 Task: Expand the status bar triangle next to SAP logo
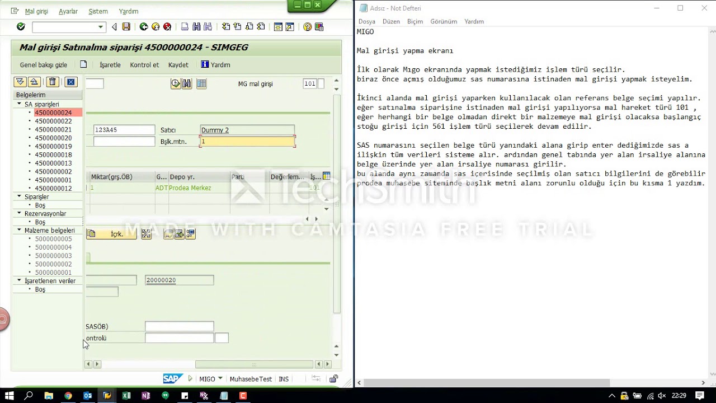pos(190,379)
